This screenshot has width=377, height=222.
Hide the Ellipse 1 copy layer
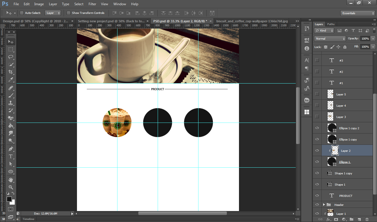pyautogui.click(x=317, y=139)
